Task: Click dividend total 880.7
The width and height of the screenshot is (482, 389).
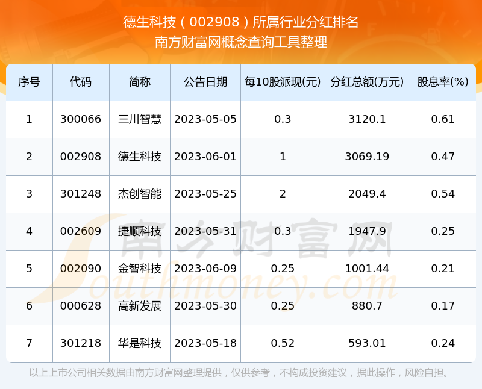Action: [x=367, y=306]
